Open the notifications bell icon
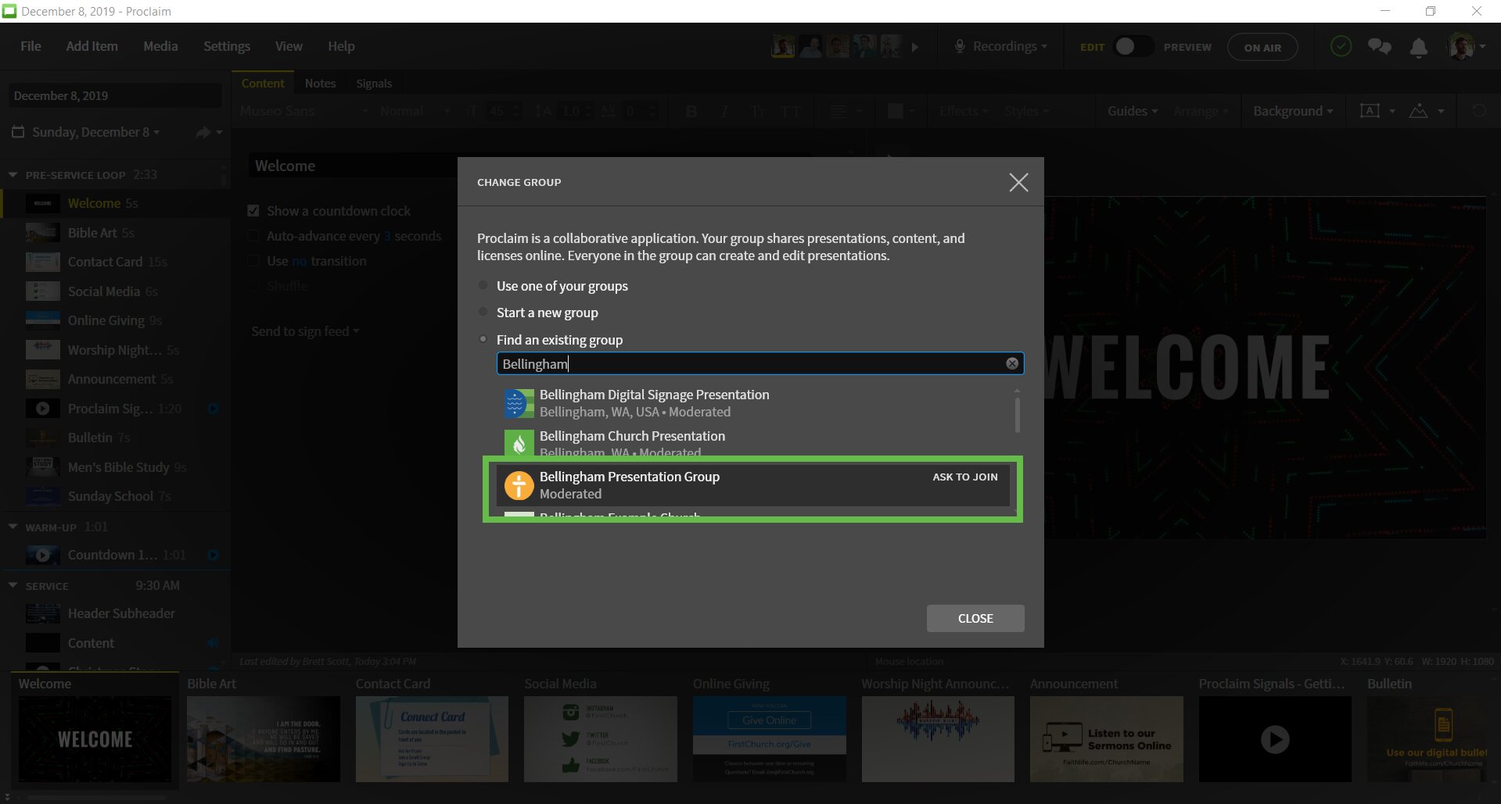The height and width of the screenshot is (804, 1501). click(x=1418, y=47)
